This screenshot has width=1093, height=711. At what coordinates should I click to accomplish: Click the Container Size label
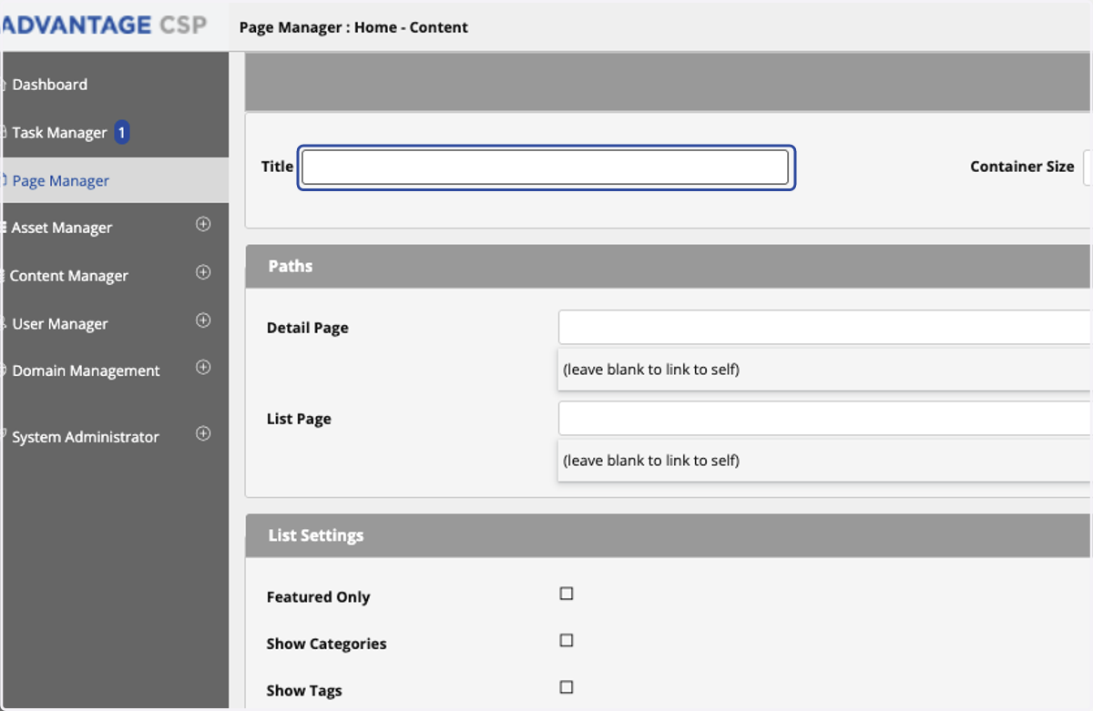coord(1022,167)
